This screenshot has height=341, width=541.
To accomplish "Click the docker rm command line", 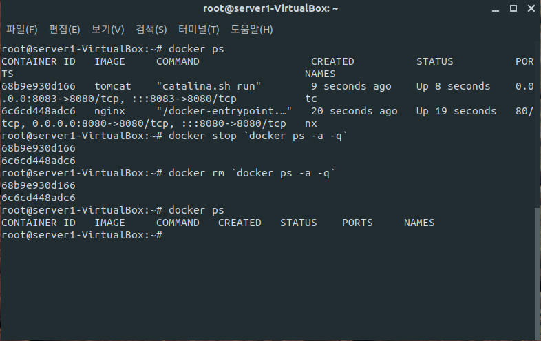I will coord(169,173).
